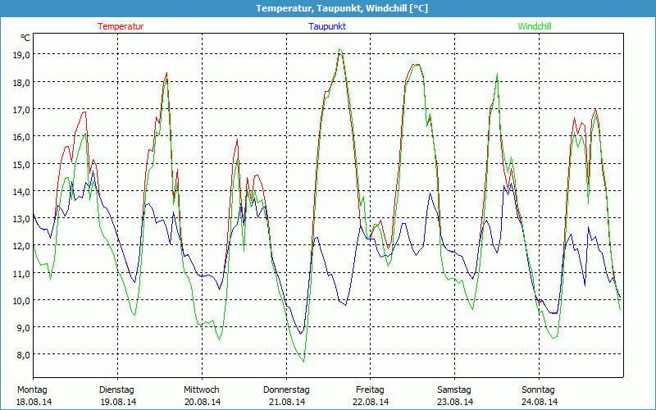Click the '18.08.14' date label
Image resolution: width=656 pixels, height=410 pixels.
pyautogui.click(x=34, y=402)
